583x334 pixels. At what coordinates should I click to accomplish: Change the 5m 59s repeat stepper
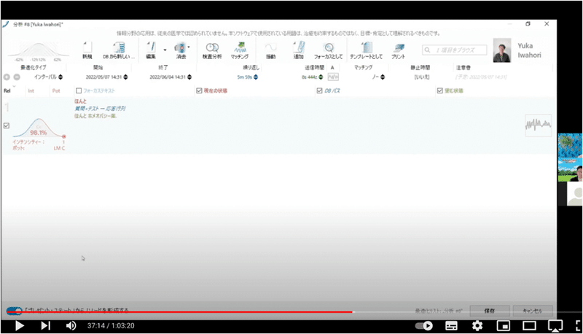point(256,77)
